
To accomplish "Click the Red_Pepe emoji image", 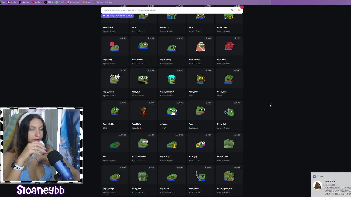I will click(229, 46).
